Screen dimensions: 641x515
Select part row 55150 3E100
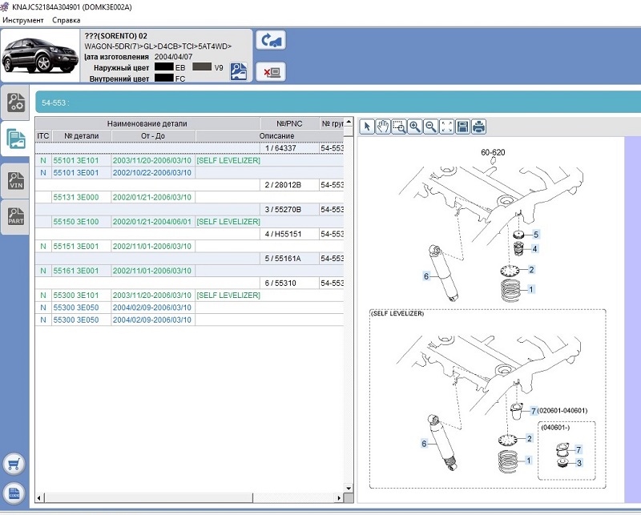click(75, 221)
